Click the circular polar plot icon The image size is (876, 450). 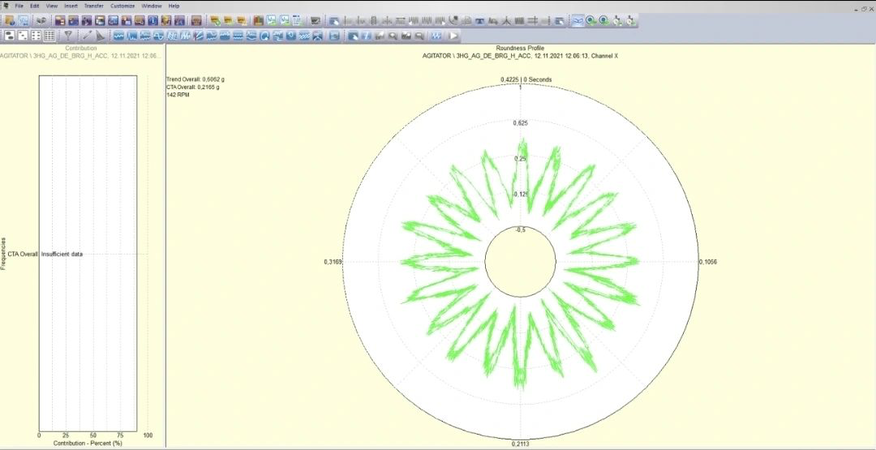(x=264, y=36)
